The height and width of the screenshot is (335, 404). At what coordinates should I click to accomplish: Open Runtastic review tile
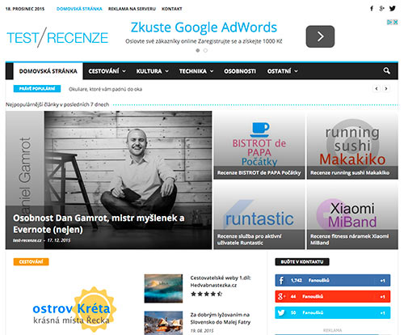259,215
